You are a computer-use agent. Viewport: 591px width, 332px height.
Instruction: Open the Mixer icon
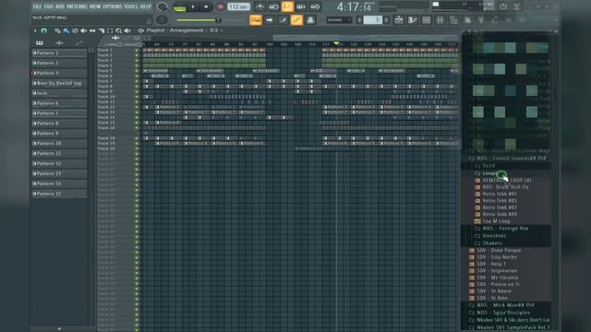click(x=440, y=20)
